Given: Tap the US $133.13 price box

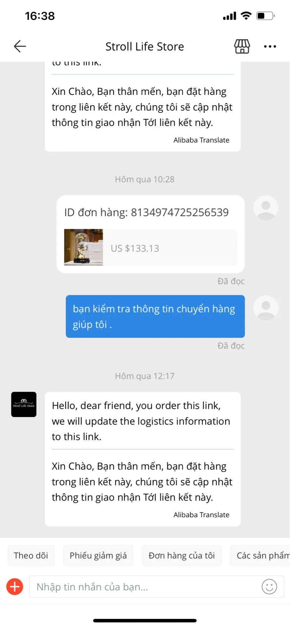Looking at the screenshot, I should coord(170,247).
